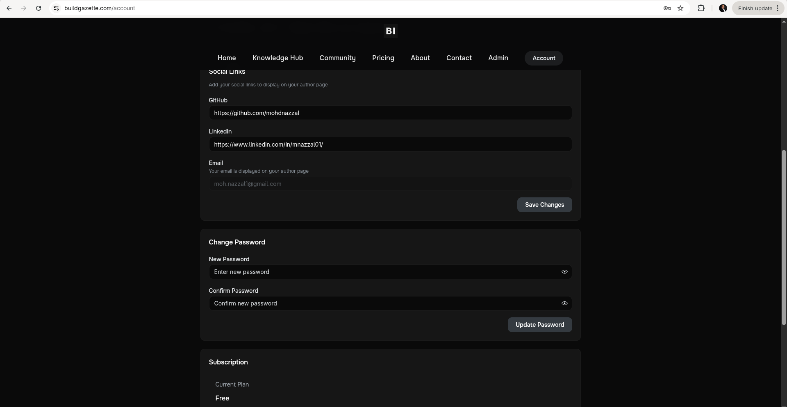Open the Home nav item
The image size is (787, 407).
(227, 58)
